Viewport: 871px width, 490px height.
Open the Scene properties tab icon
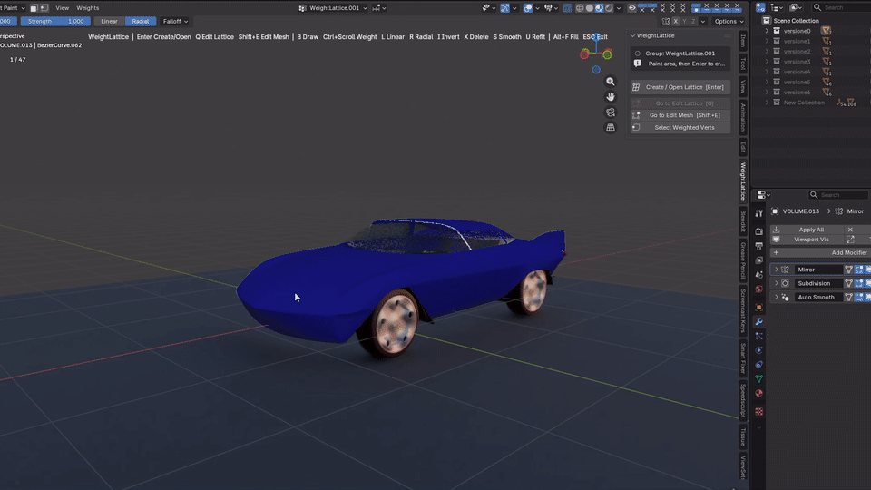pyautogui.click(x=758, y=274)
